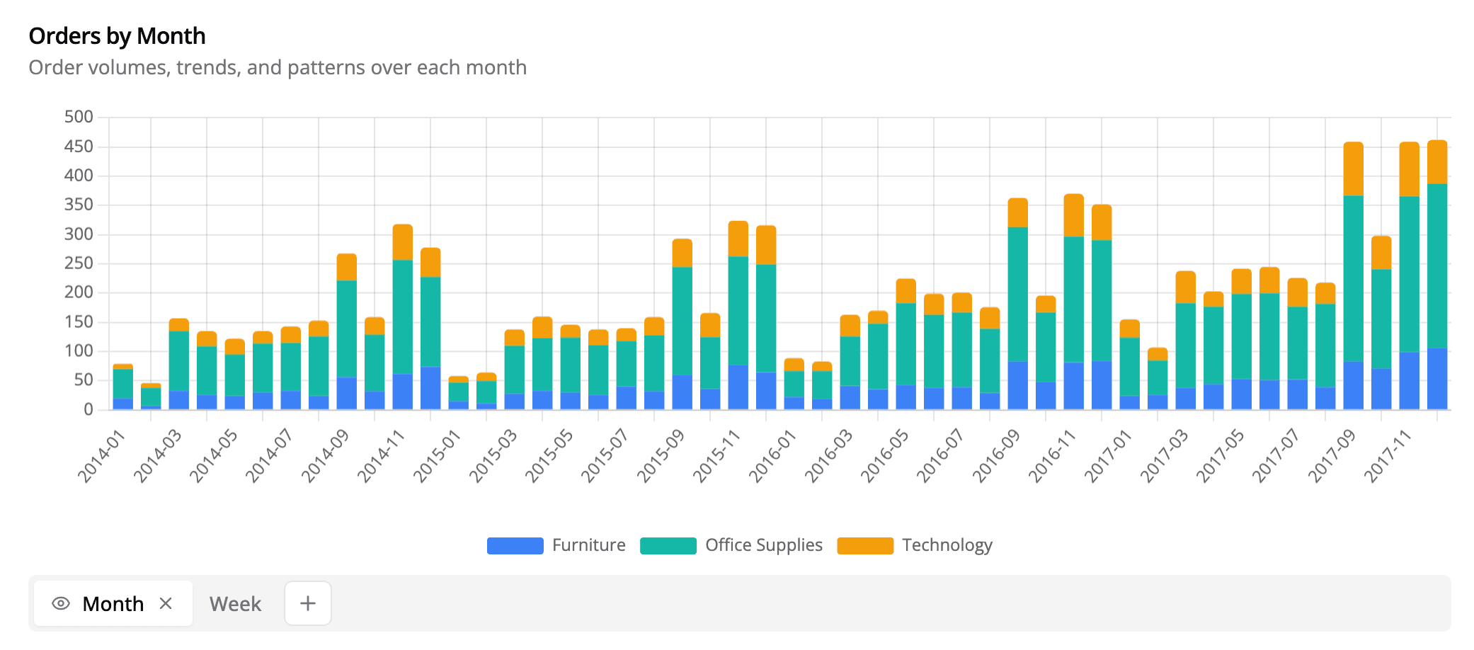Switch to the Week tab
1474x650 pixels.
click(235, 604)
